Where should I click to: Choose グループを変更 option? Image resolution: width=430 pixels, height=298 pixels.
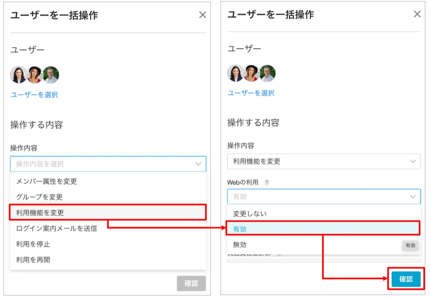[108, 197]
